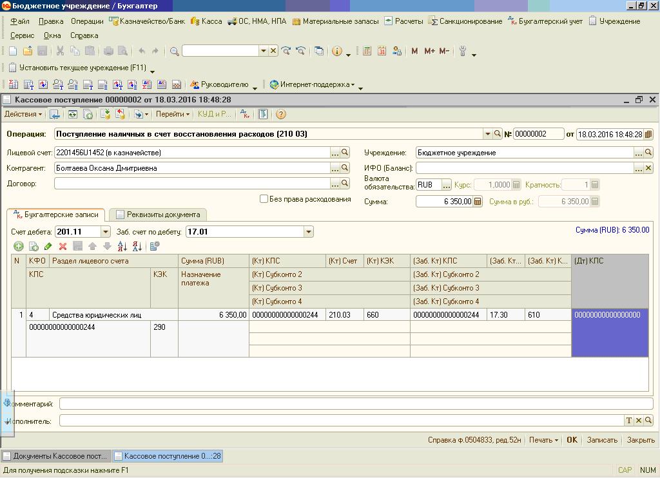The height and width of the screenshot is (478, 660).
Task: Open Руководителю report button
Action: click(x=219, y=84)
